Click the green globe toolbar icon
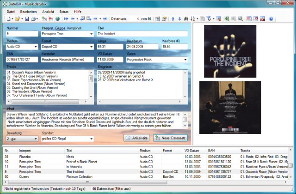Viewport: 296px width, 194px height. 57,19
